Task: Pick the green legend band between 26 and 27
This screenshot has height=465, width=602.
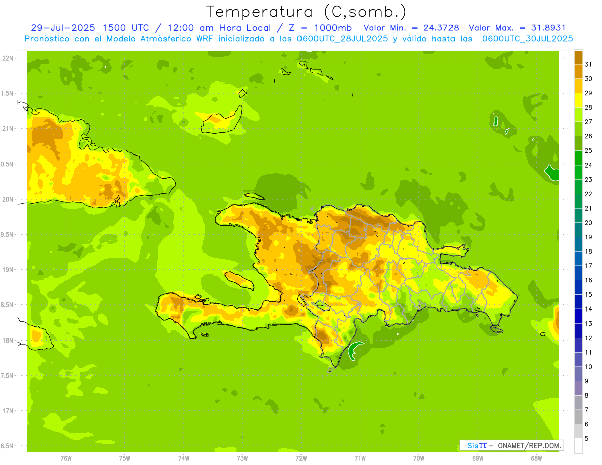Action: (578, 129)
